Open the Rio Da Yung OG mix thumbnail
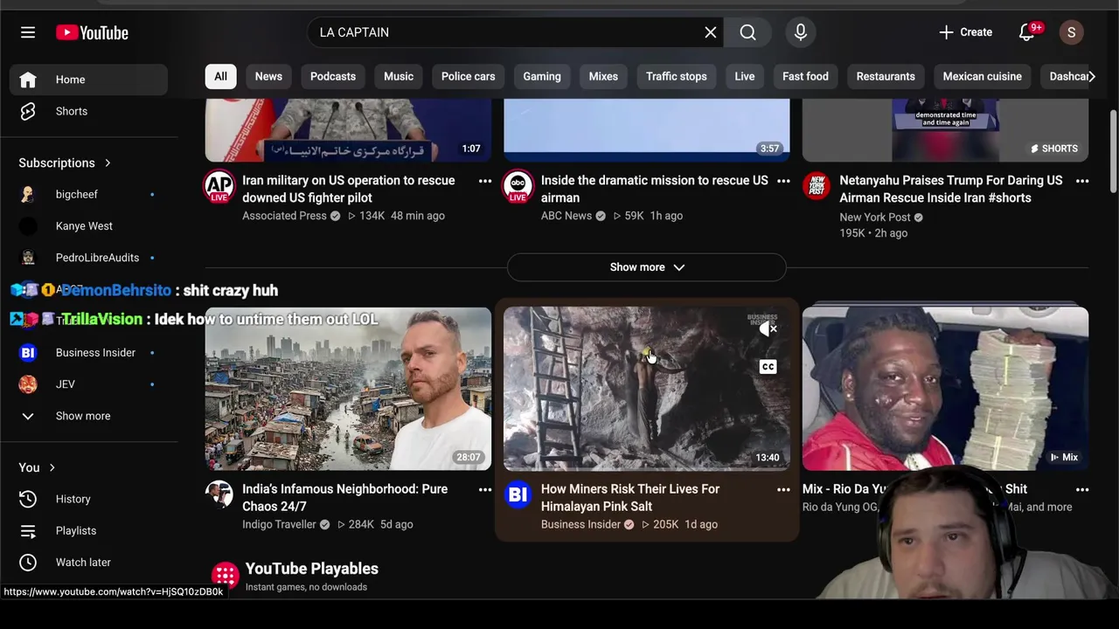Screen dimensions: 1119x629 pyautogui.click(x=945, y=389)
